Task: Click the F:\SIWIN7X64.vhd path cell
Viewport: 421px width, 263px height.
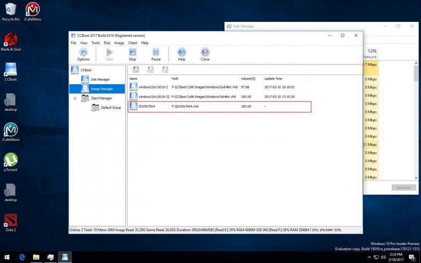Action: point(185,106)
